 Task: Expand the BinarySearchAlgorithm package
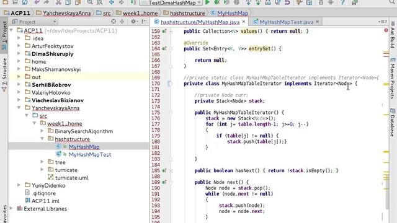42,131
